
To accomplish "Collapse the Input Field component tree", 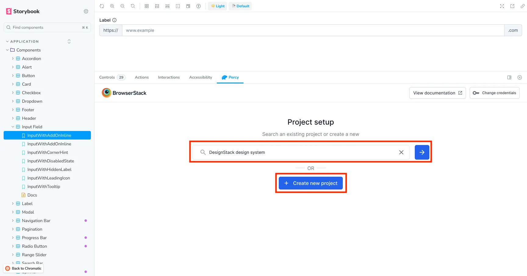I will 13,127.
